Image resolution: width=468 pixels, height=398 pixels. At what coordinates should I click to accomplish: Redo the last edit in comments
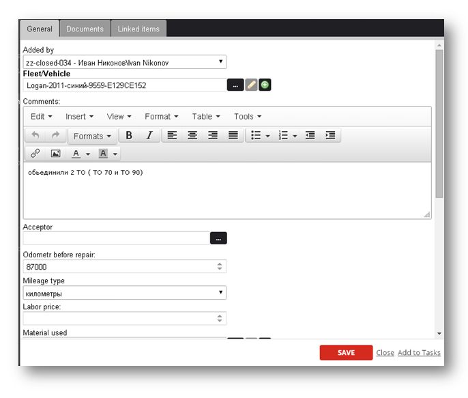pos(55,136)
